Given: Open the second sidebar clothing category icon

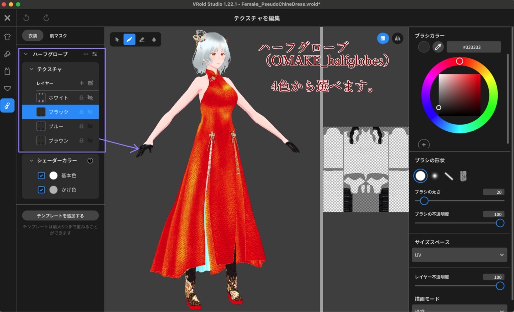Looking at the screenshot, I should click(x=7, y=54).
